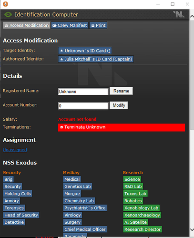Maximize the Identification Computer window
Image resolution: width=194 pixels, height=238 pixels.
[x=173, y=4]
